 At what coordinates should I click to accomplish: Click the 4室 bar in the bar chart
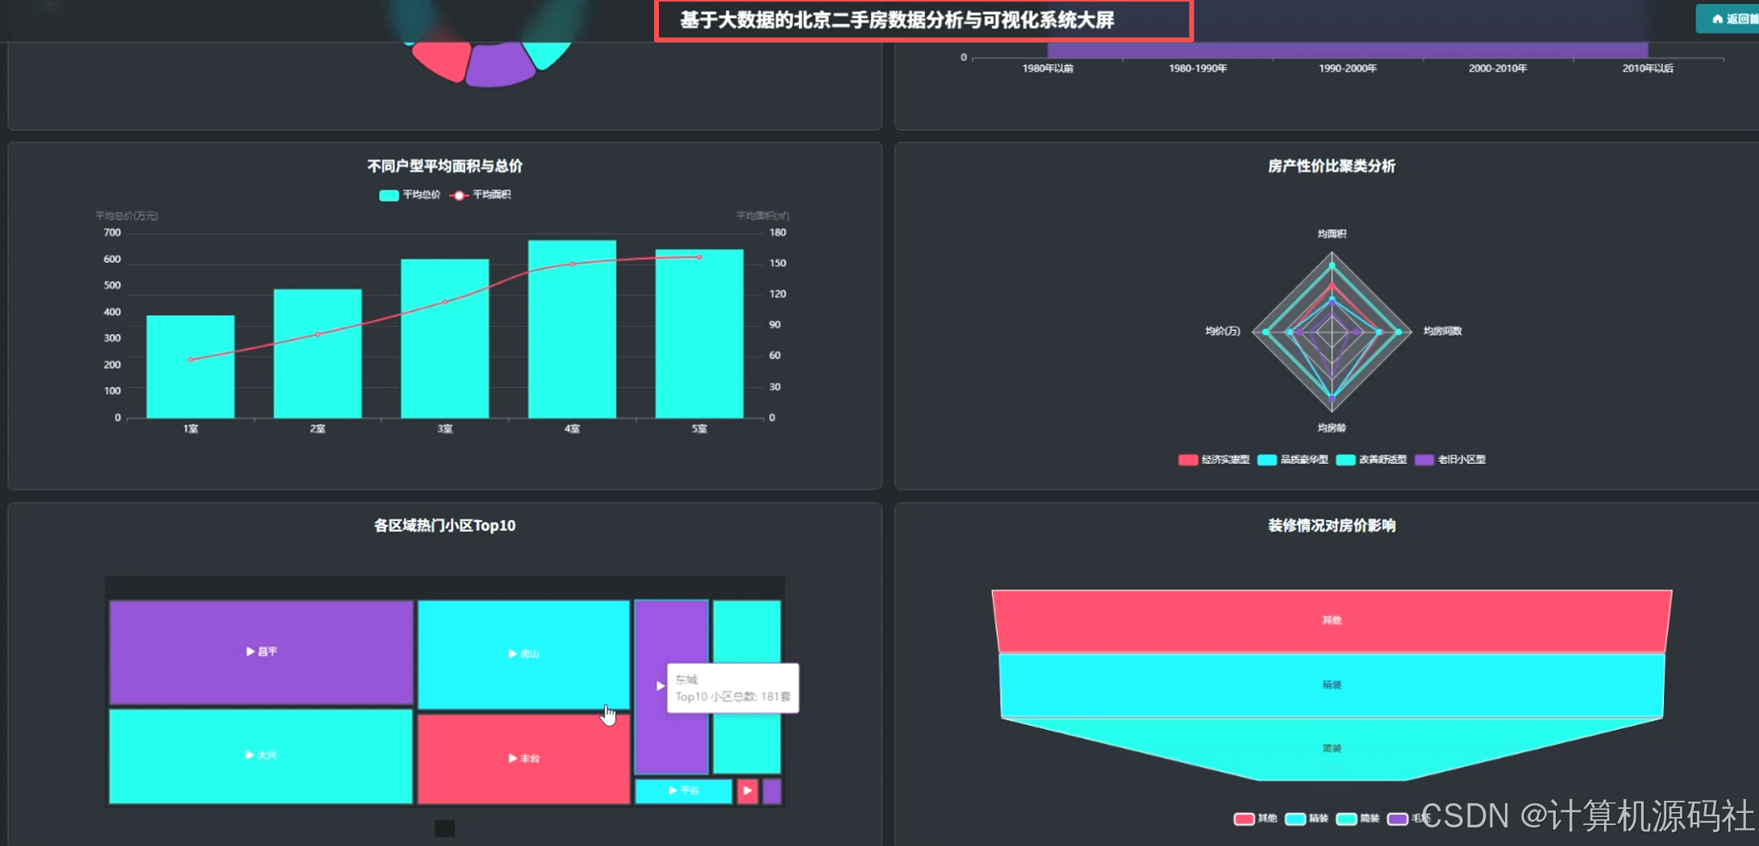click(572, 329)
